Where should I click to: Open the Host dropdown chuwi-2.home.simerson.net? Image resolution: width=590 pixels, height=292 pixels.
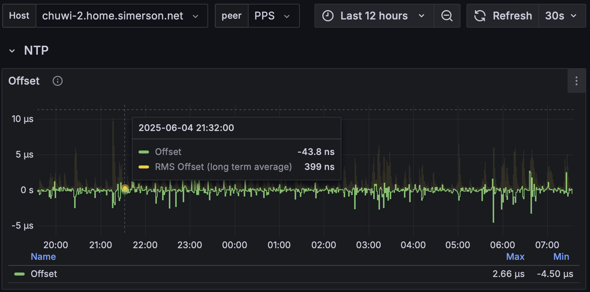tap(122, 16)
